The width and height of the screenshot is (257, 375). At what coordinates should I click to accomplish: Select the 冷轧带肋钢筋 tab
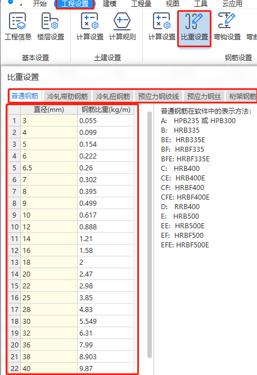coord(67,96)
